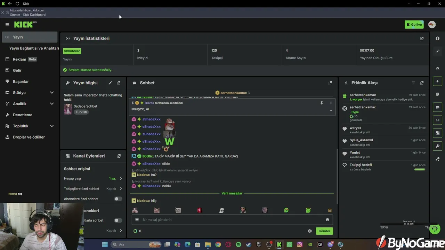The image size is (445, 250).
Task: Click the chat panel scrollbar
Action: [x=337, y=177]
